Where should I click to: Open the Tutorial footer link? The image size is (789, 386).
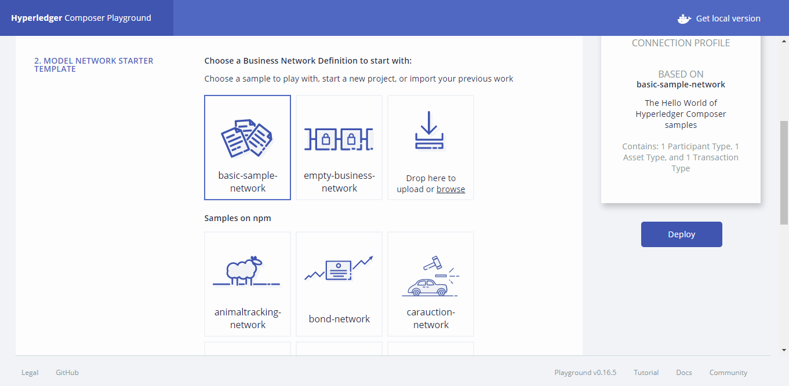pyautogui.click(x=646, y=373)
